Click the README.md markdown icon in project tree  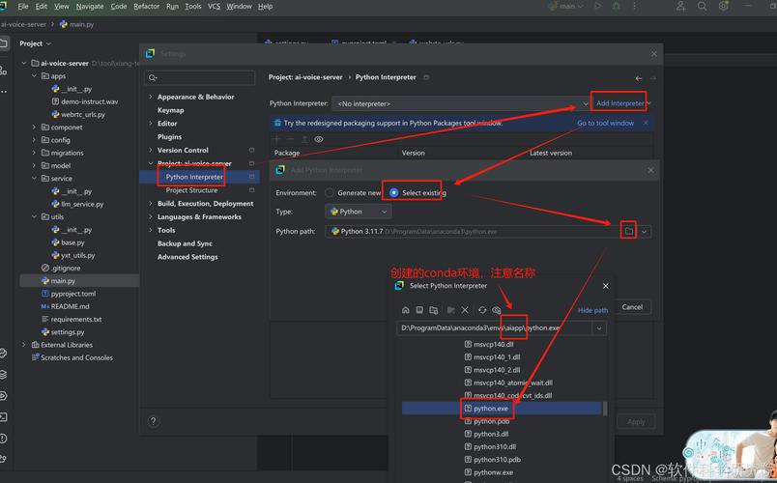click(x=45, y=306)
